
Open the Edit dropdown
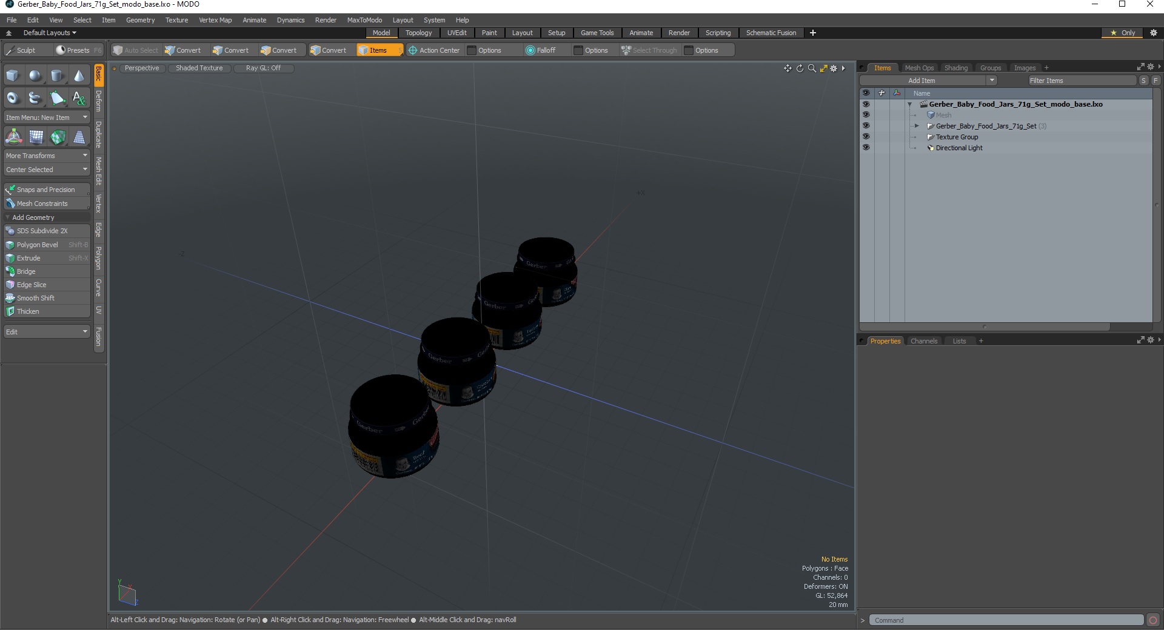click(47, 332)
